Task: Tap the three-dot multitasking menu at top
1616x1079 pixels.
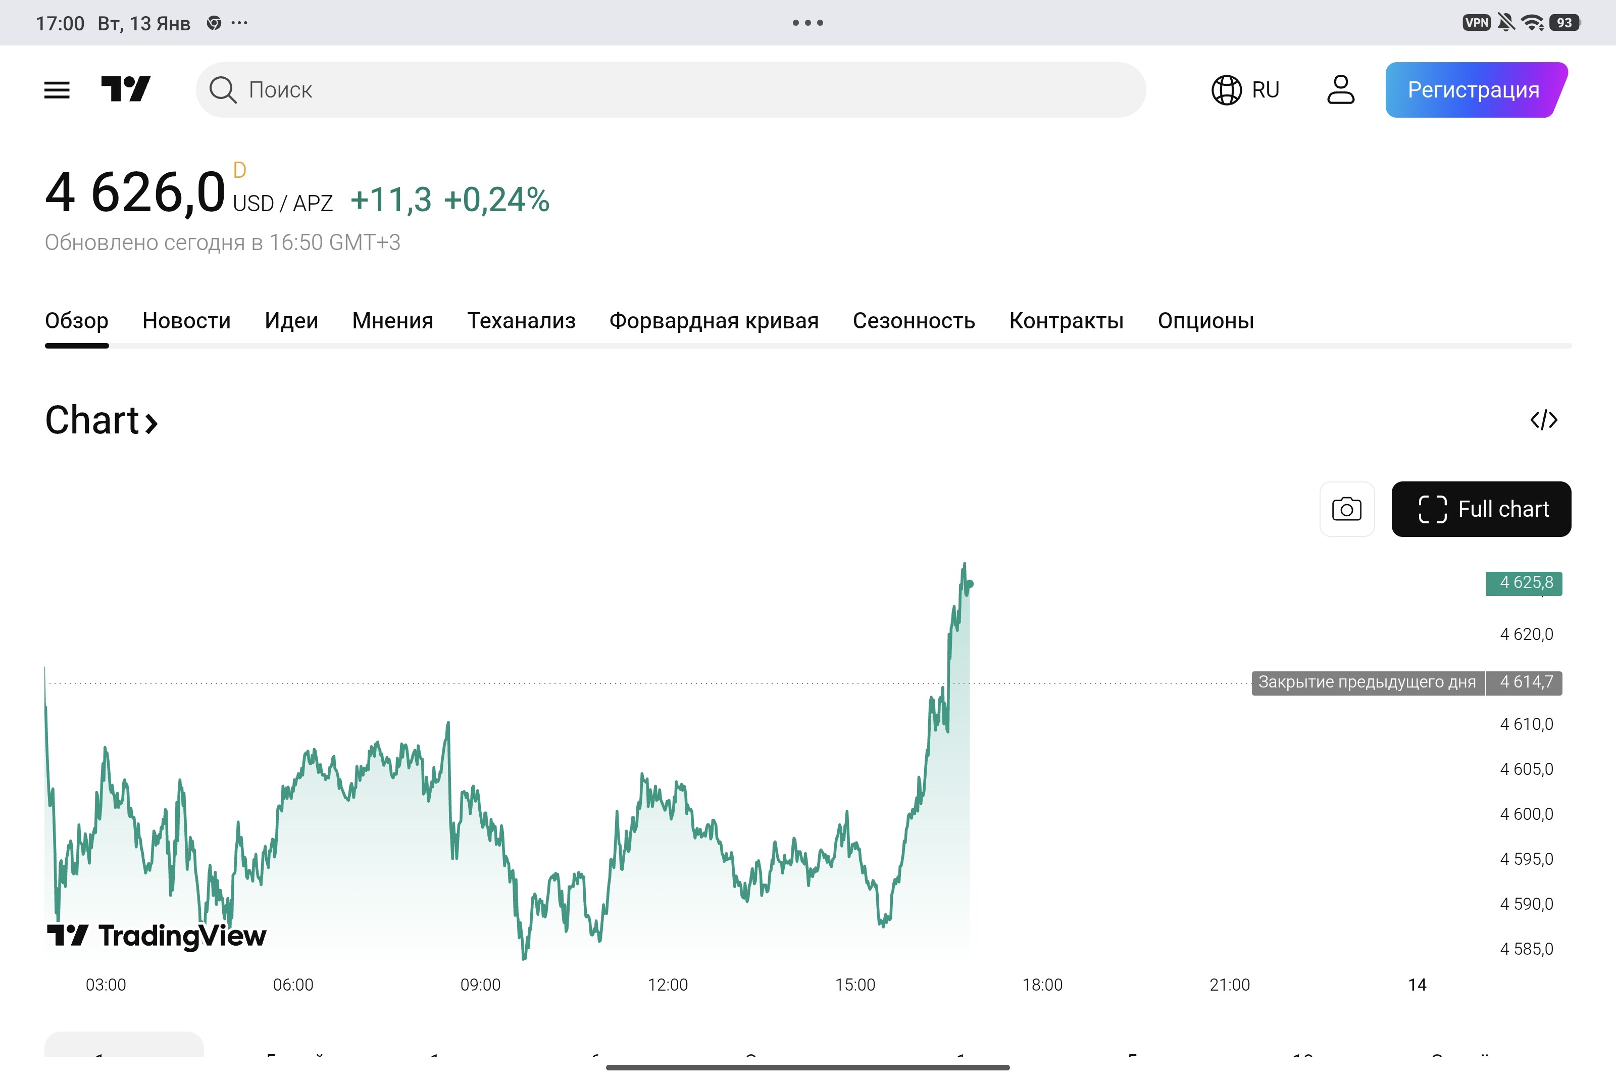Action: pos(807,23)
